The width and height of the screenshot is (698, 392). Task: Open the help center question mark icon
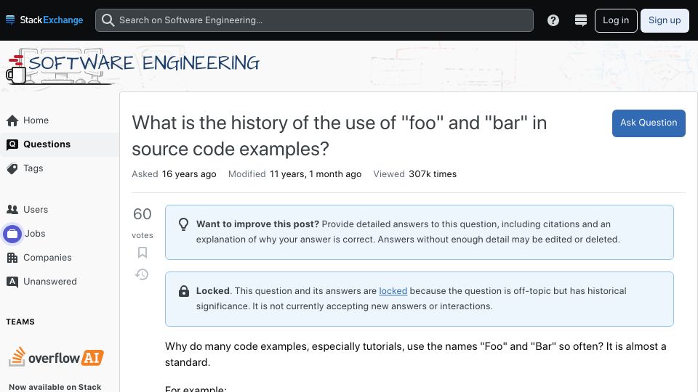[553, 20]
